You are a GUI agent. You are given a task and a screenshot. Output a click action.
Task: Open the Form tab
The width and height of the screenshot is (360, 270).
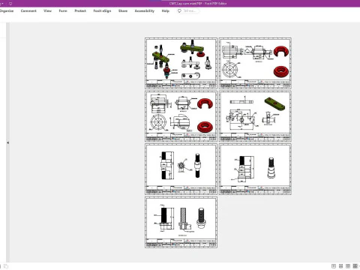[x=63, y=10]
